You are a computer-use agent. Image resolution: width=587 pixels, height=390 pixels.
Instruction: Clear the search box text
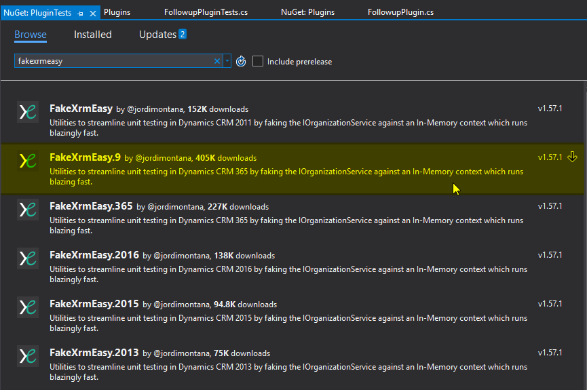point(216,61)
